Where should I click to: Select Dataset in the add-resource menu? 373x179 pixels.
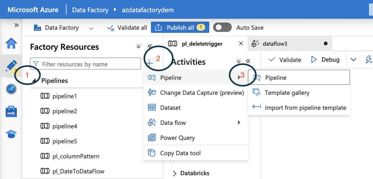196,108
